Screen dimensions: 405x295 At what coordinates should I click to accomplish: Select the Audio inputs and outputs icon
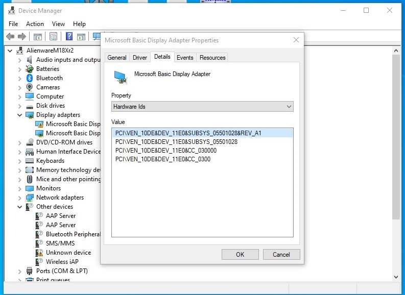click(x=30, y=60)
